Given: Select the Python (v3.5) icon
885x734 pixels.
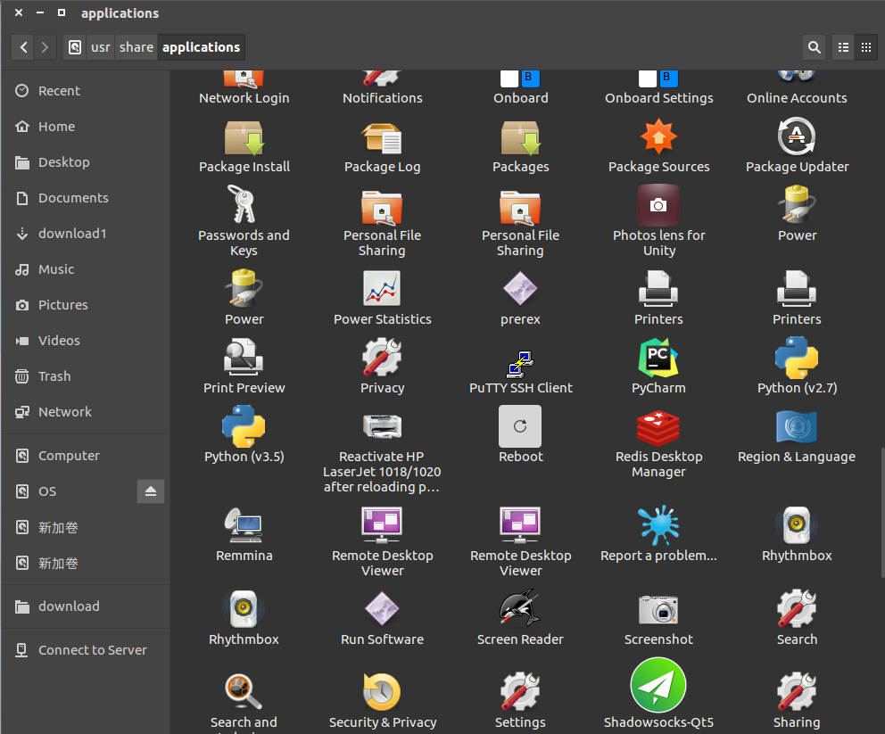Looking at the screenshot, I should coord(244,426).
